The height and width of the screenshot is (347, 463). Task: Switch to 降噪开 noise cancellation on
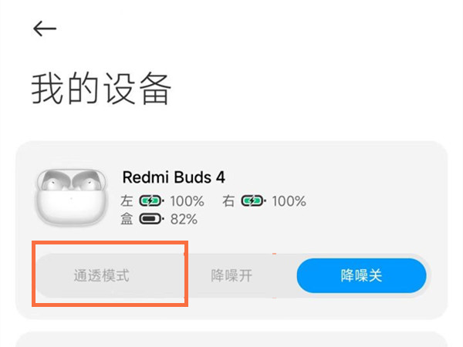(x=231, y=276)
